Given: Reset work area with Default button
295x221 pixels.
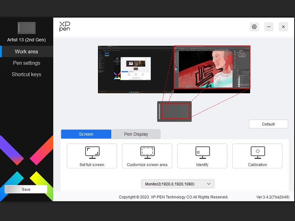Looking at the screenshot, I should point(268,124).
